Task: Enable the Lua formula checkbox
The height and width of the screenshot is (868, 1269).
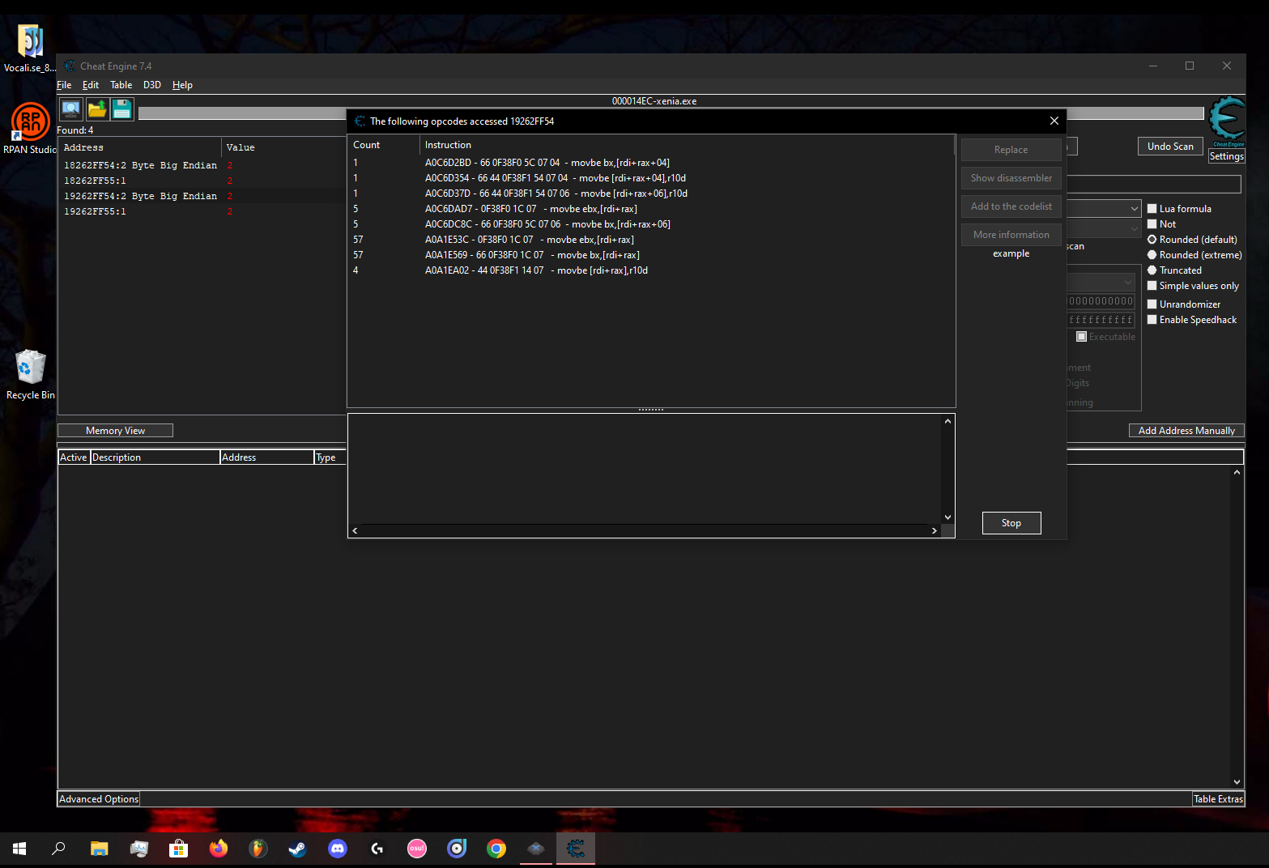Action: 1152,208
